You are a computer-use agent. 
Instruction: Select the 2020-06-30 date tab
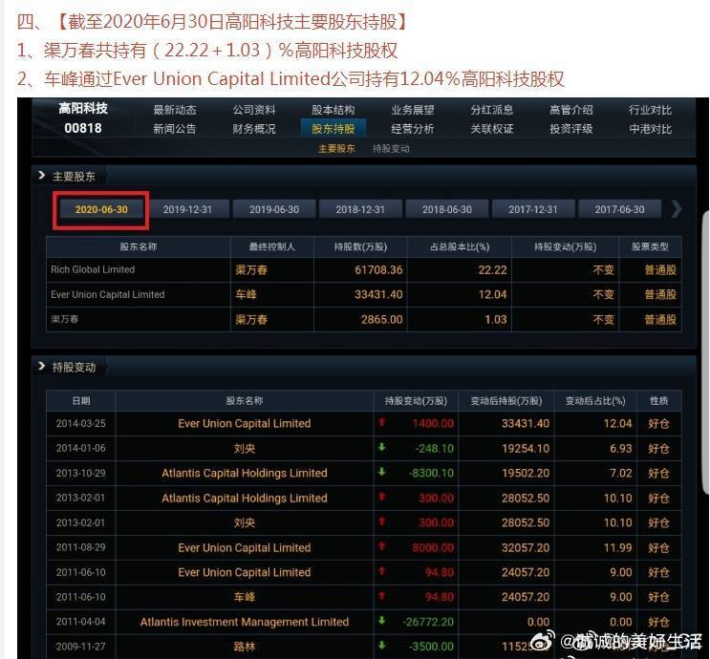coord(101,209)
